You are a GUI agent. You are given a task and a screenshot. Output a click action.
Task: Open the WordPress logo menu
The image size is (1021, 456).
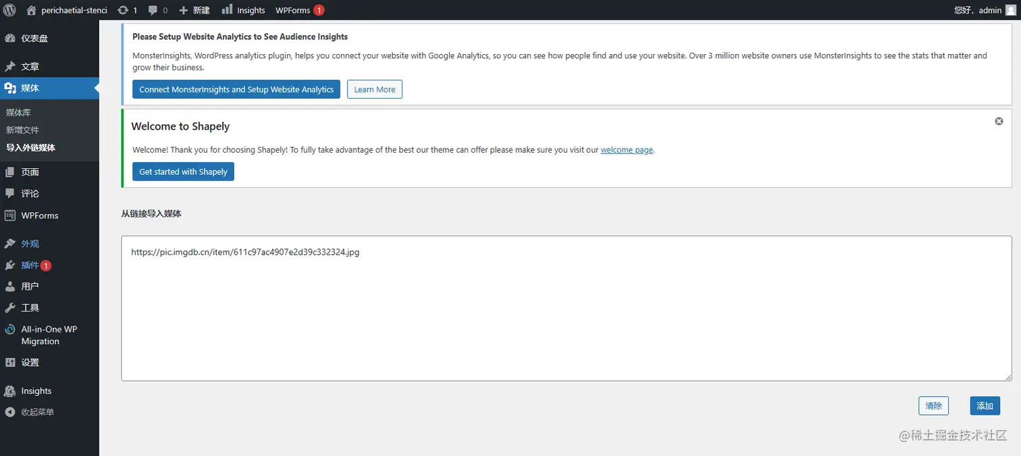[9, 10]
